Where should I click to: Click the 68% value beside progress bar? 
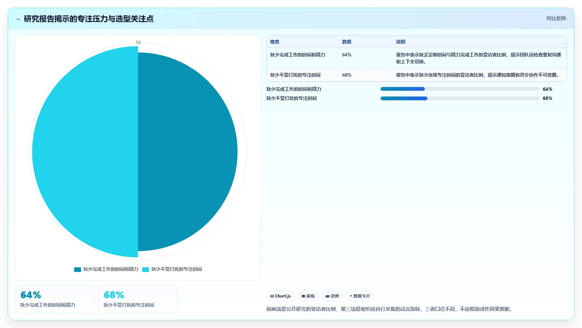pyautogui.click(x=547, y=98)
